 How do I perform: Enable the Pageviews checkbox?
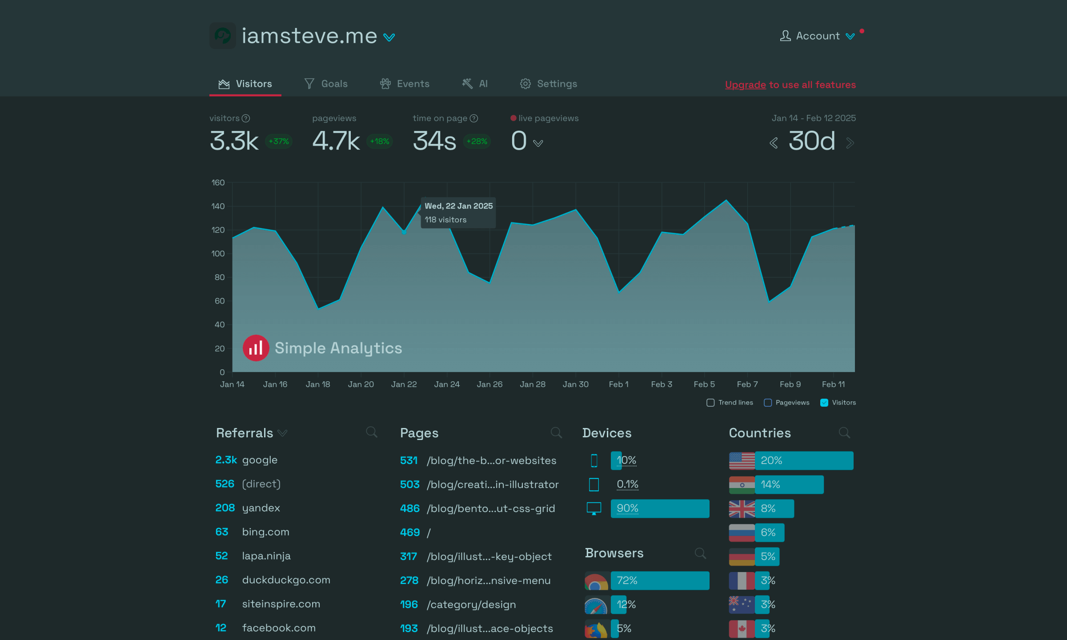click(768, 403)
